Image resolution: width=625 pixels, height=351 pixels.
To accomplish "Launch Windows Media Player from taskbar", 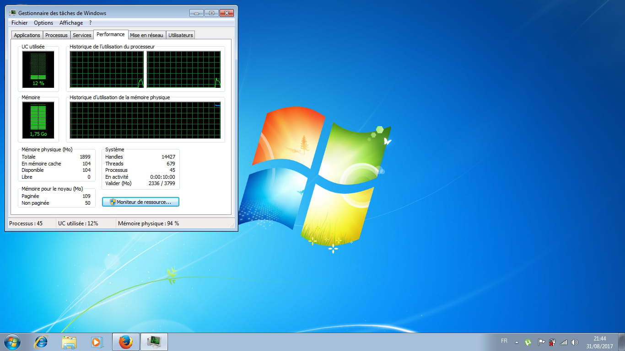I will [97, 342].
